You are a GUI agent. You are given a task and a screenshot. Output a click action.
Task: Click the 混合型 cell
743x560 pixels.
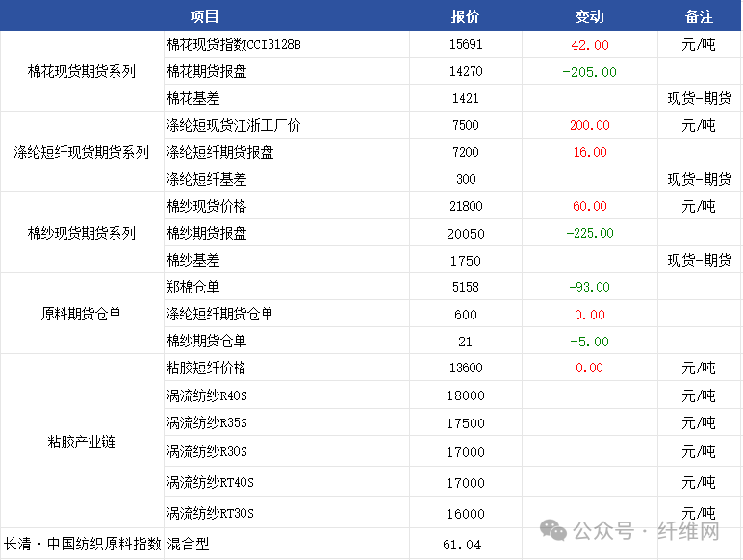(x=188, y=545)
